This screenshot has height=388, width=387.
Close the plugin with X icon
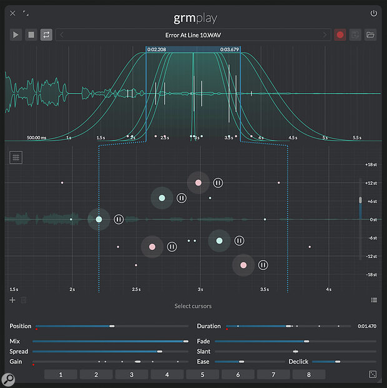point(12,13)
